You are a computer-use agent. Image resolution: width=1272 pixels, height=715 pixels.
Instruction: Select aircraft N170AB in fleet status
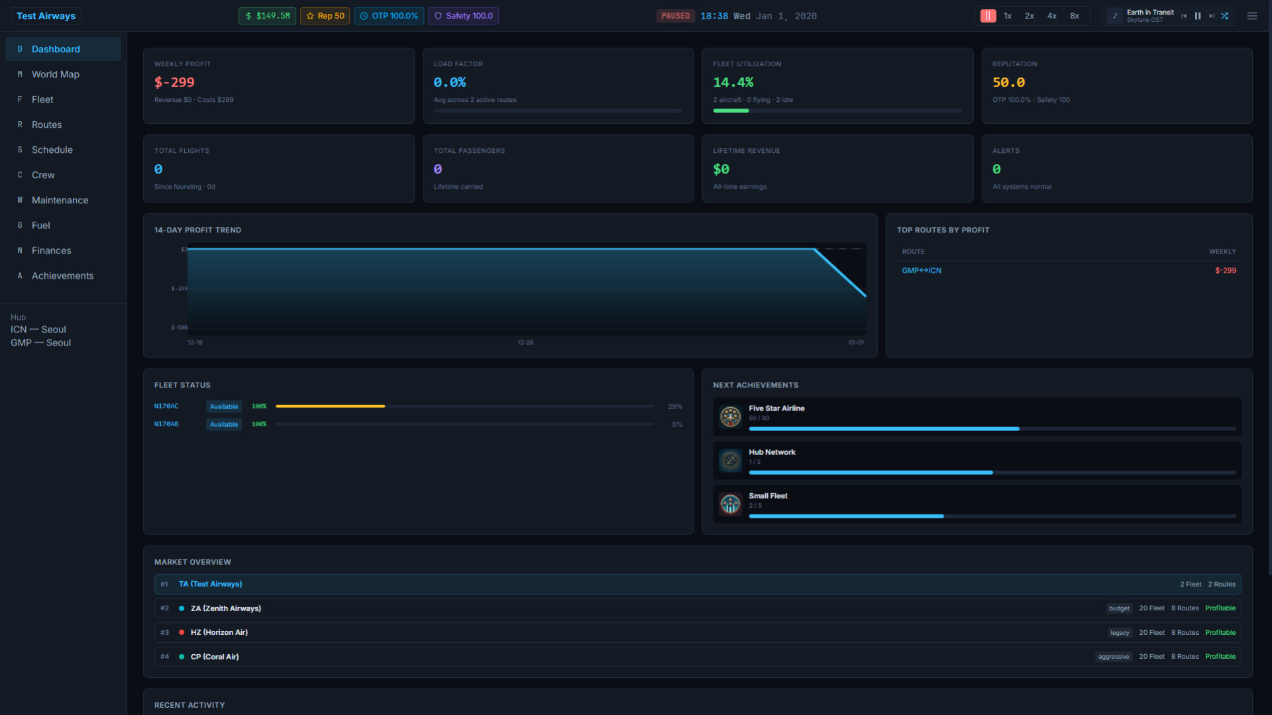click(x=166, y=424)
